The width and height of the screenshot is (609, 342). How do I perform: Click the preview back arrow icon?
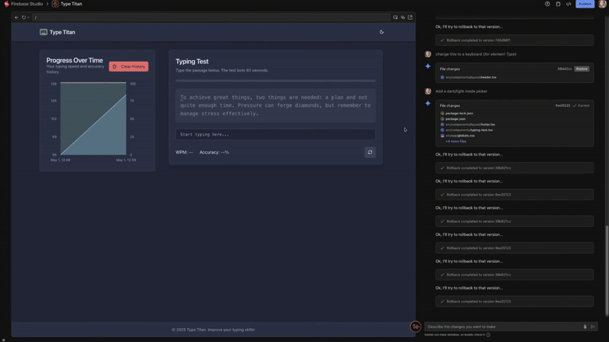point(16,17)
